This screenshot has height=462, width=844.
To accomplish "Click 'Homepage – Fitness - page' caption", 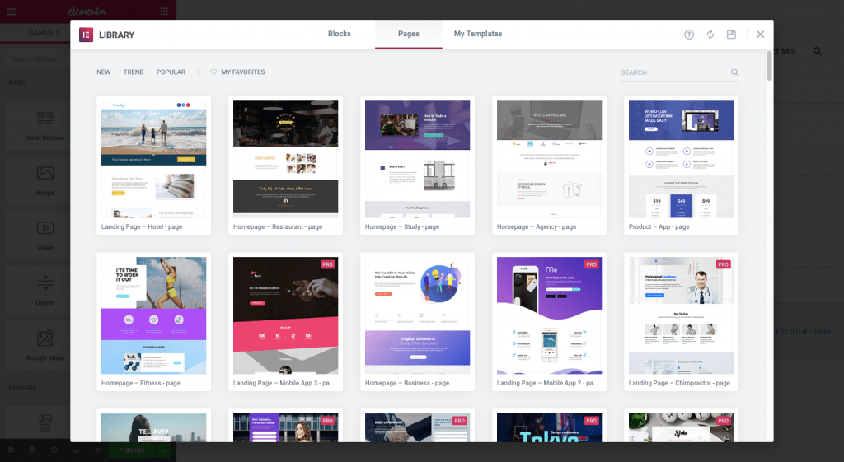I will (x=140, y=384).
